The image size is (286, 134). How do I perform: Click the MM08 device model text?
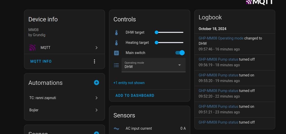point(33,30)
